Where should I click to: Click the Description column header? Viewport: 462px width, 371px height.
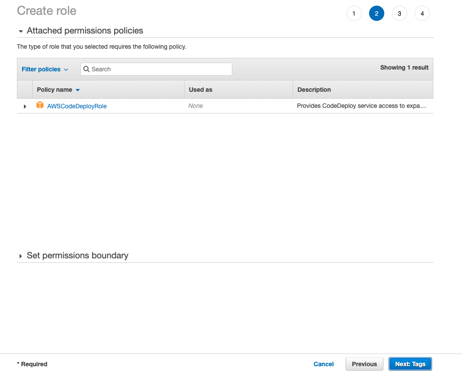point(314,90)
